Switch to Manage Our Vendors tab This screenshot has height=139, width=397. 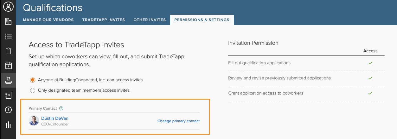(x=48, y=20)
